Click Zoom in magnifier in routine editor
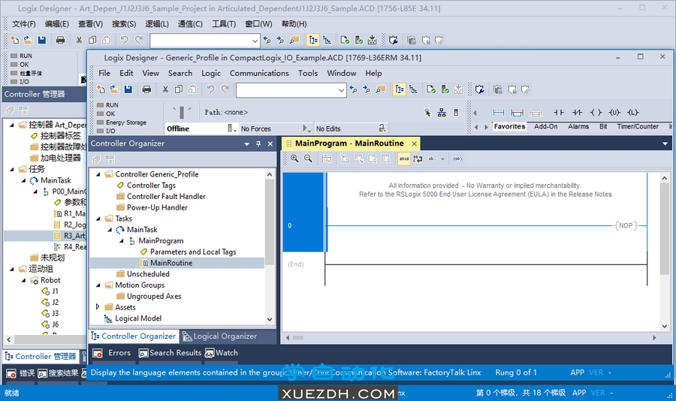This screenshot has height=401, width=676. 294,158
